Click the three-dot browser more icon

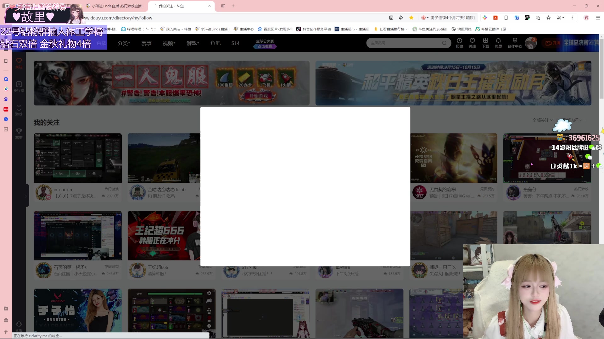point(572,18)
